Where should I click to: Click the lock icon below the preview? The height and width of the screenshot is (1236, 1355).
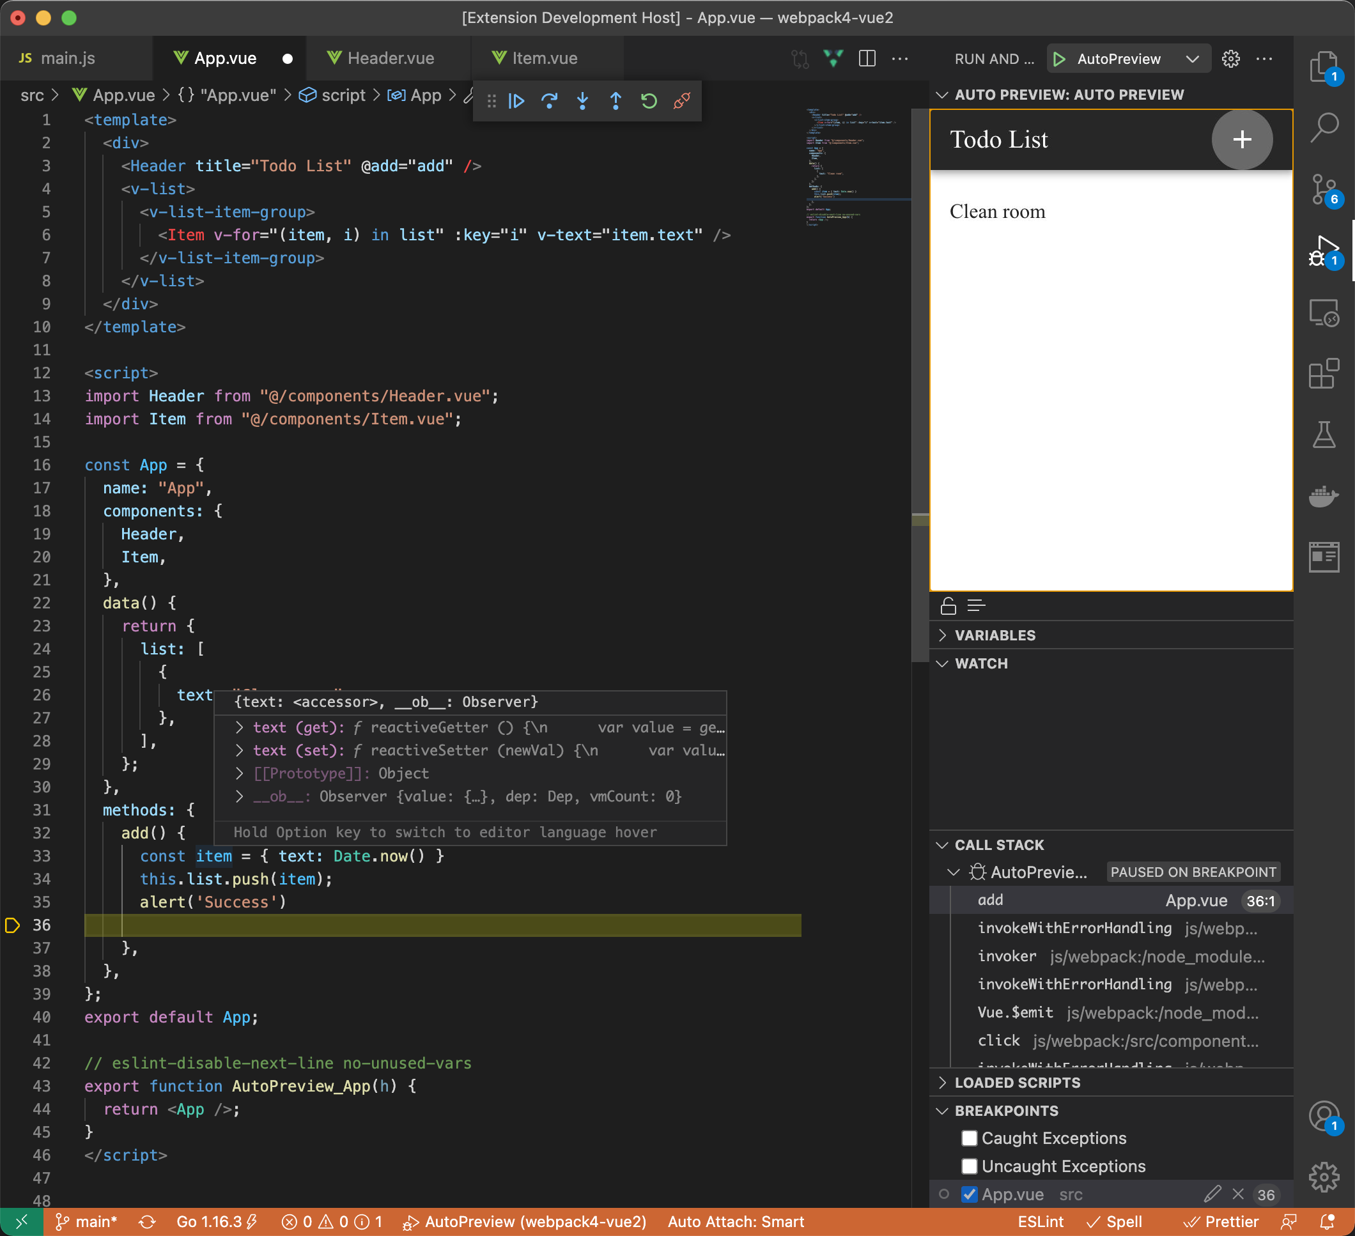pyautogui.click(x=949, y=606)
